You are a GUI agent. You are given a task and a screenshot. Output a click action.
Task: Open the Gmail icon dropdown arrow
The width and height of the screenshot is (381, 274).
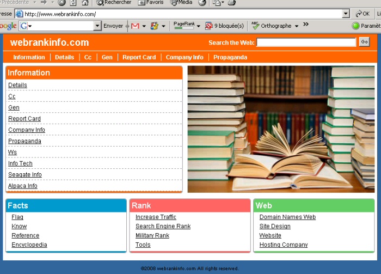pyautogui.click(x=144, y=26)
